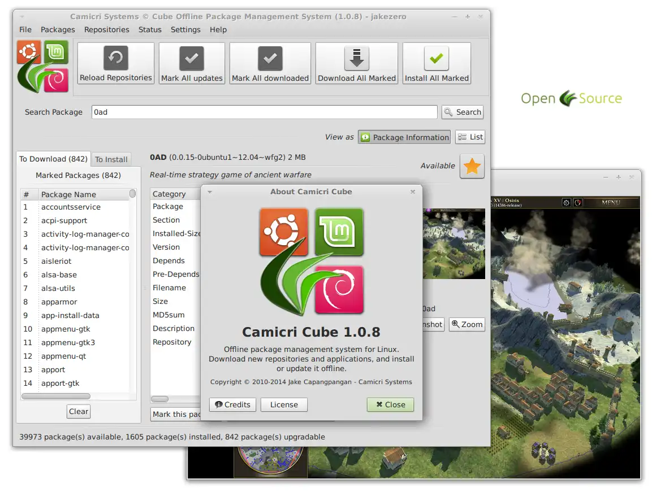The image size is (652, 492).
Task: Click the Open Source logo
Action: pyautogui.click(x=571, y=99)
